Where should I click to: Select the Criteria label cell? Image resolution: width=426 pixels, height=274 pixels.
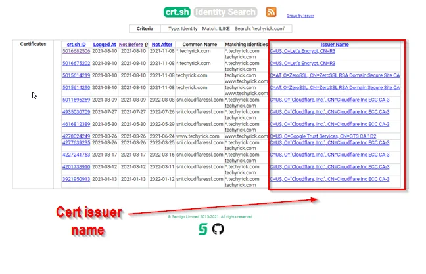pyautogui.click(x=145, y=29)
